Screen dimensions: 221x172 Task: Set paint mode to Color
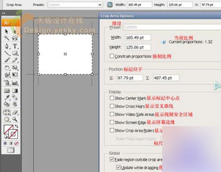[5, 143]
